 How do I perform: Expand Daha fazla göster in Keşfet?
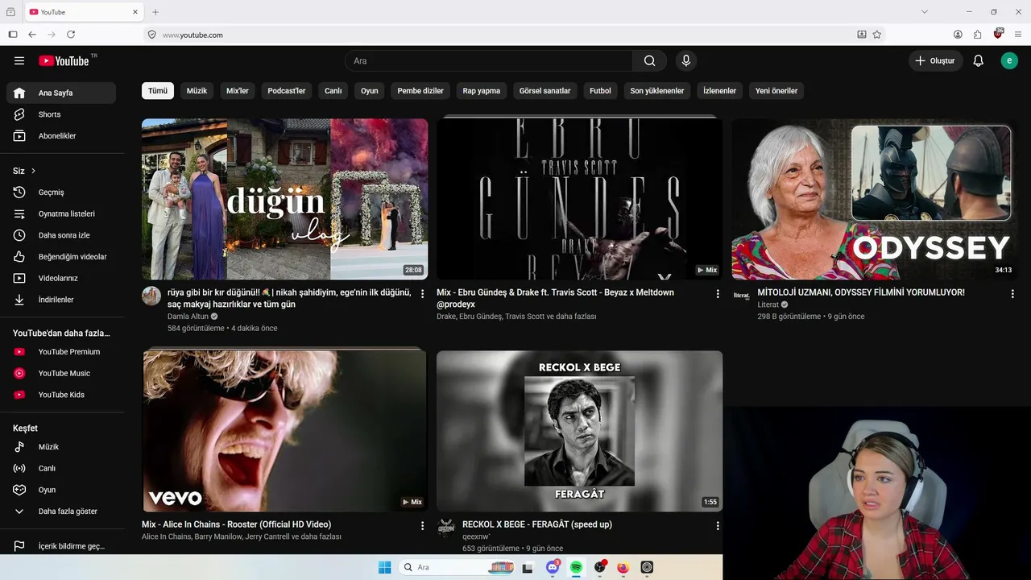click(61, 512)
